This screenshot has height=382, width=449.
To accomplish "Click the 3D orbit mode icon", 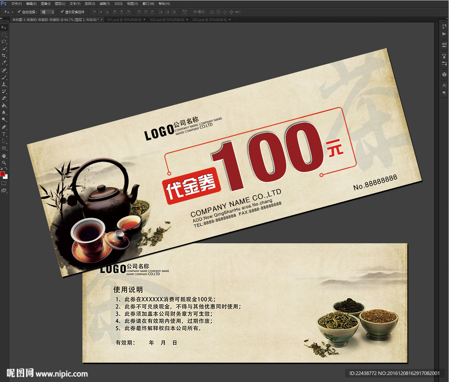I will point(212,12).
